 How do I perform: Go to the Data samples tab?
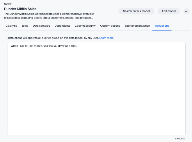point(41,26)
